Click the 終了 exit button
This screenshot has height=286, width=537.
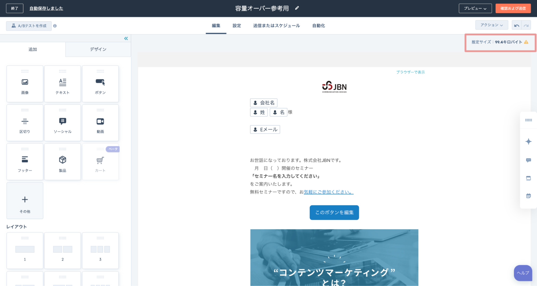[15, 8]
